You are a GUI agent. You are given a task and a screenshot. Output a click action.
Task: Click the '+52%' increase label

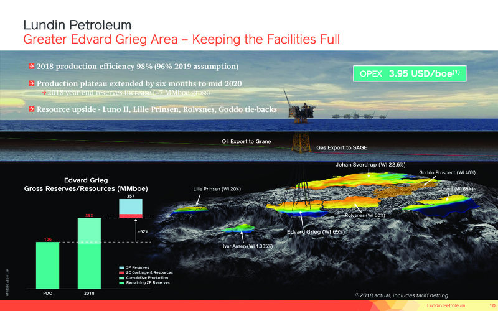pos(143,231)
